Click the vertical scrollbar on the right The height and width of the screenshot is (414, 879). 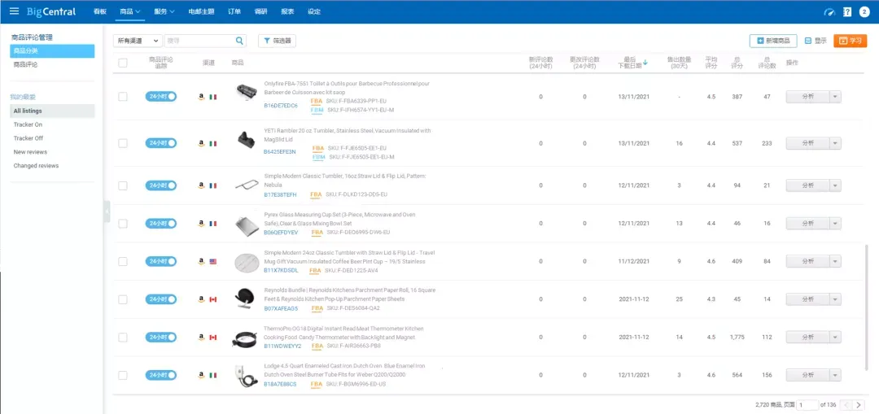[868, 307]
